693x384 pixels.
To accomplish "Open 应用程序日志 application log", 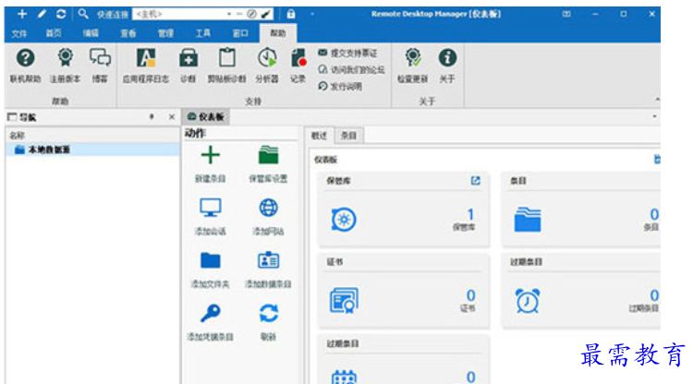I will point(146,58).
